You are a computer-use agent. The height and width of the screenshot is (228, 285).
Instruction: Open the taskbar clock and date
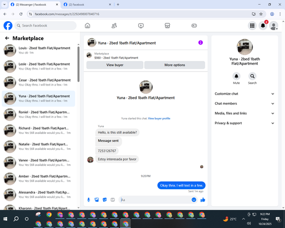tap(265, 219)
